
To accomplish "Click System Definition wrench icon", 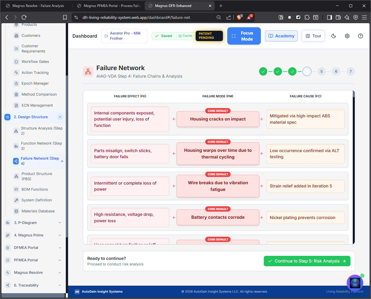I will (x=16, y=200).
